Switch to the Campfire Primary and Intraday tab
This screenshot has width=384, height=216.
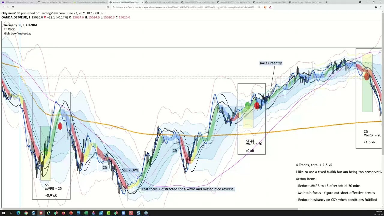pyautogui.click(x=90, y=2)
